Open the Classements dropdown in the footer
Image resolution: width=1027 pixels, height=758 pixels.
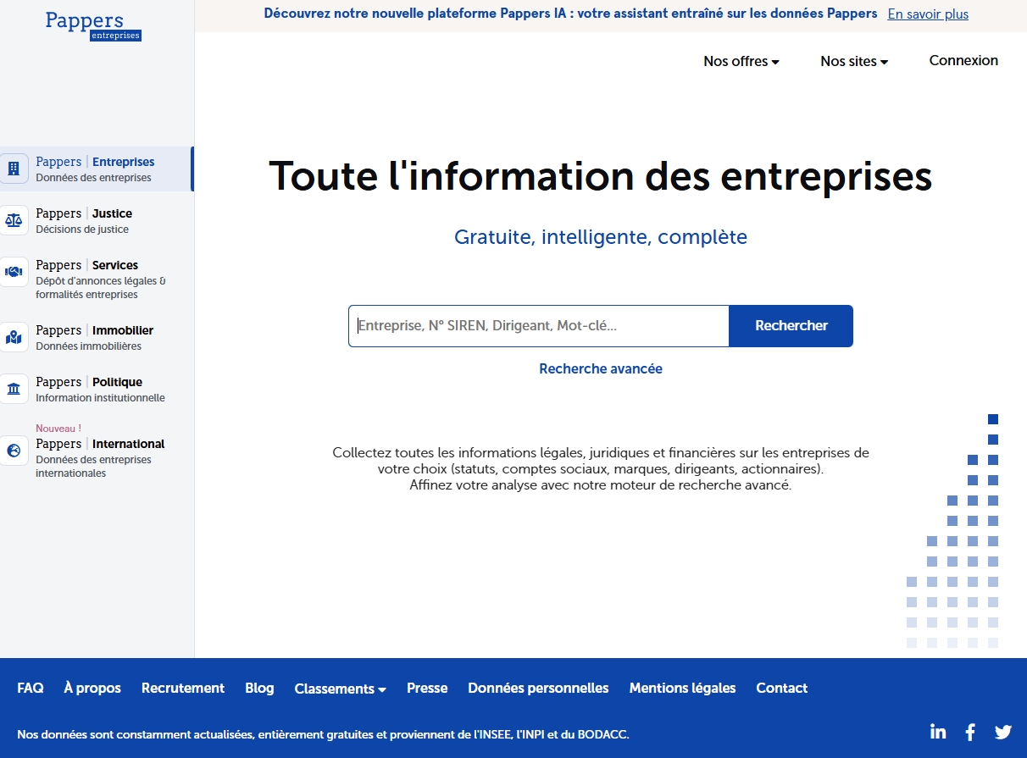(x=340, y=689)
